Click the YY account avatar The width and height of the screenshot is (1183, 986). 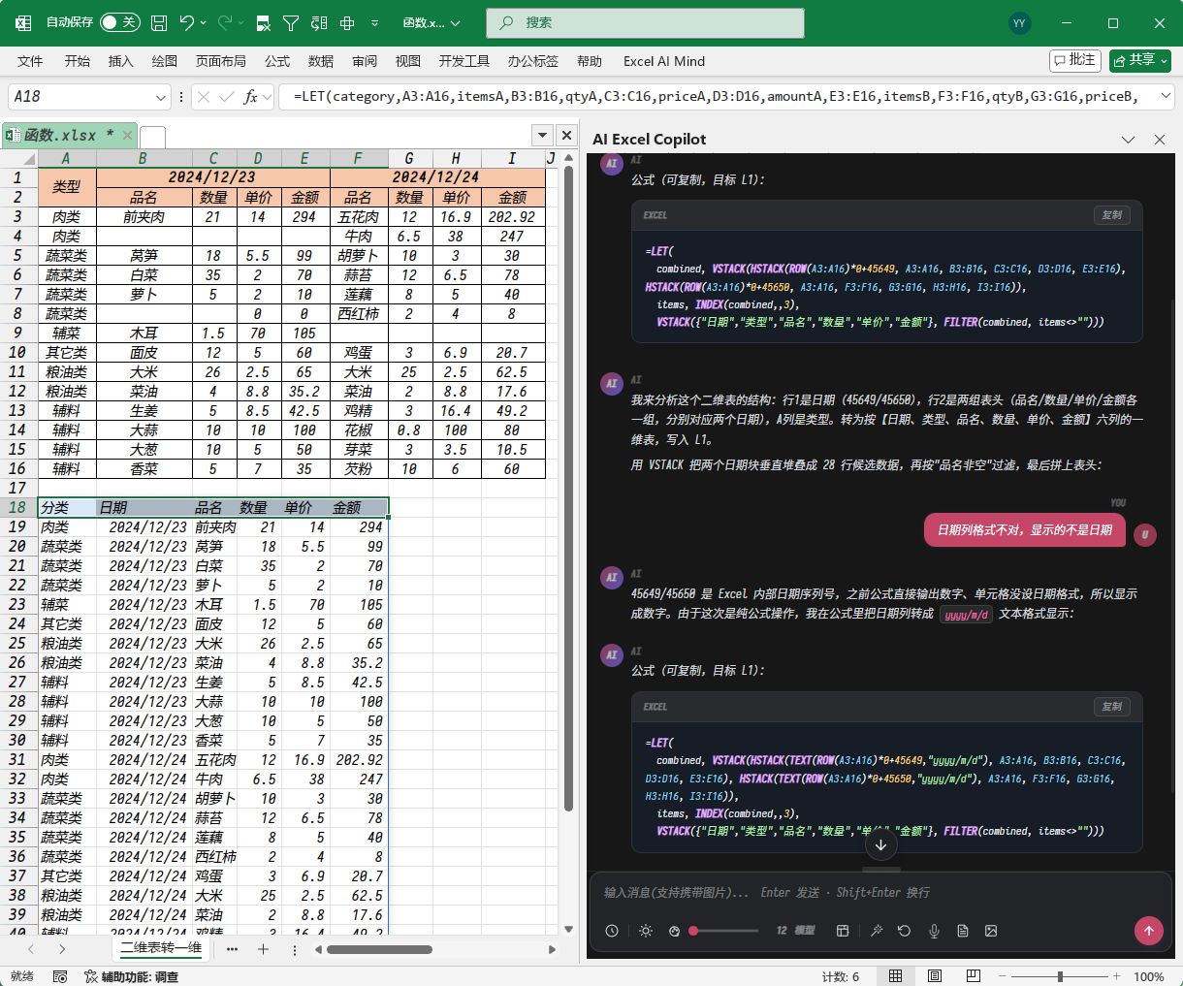tap(1019, 22)
